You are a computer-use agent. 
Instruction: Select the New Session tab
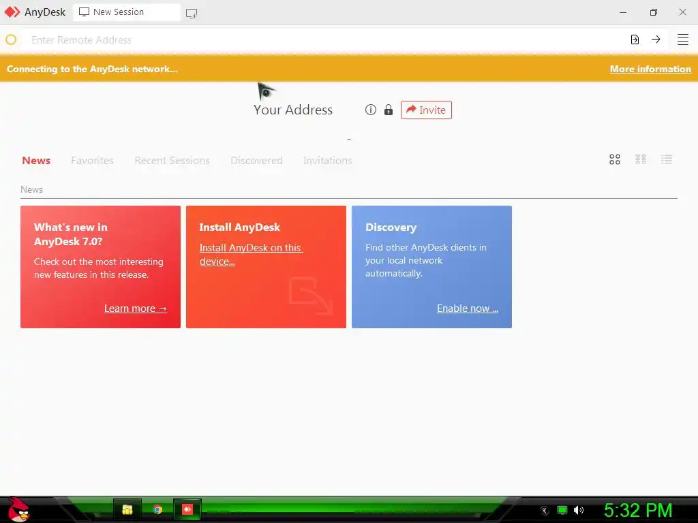click(x=126, y=12)
